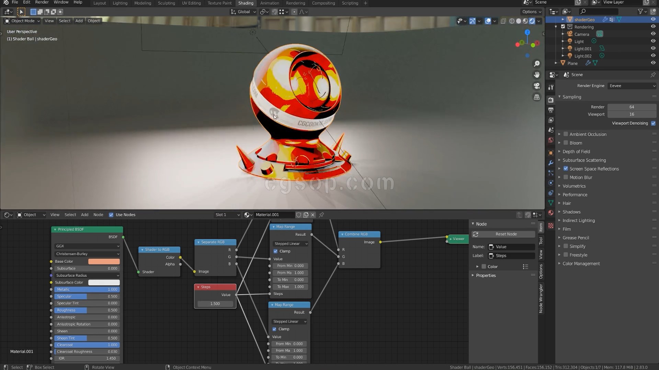Image resolution: width=659 pixels, height=370 pixels.
Task: Open the Modifier wrench properties tab
Action: 551,163
